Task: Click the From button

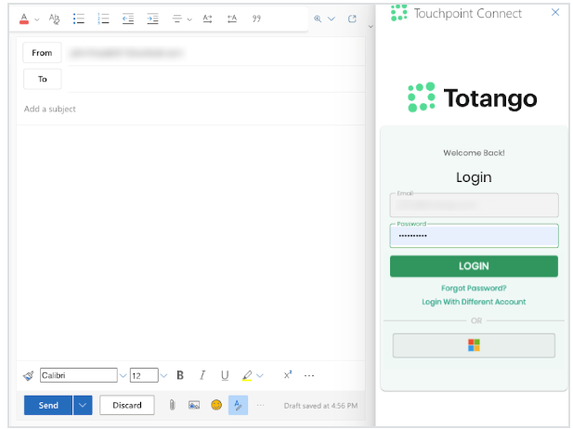Action: pyautogui.click(x=42, y=53)
